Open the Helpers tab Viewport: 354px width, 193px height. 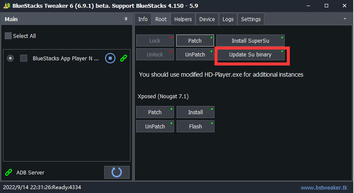tap(183, 19)
